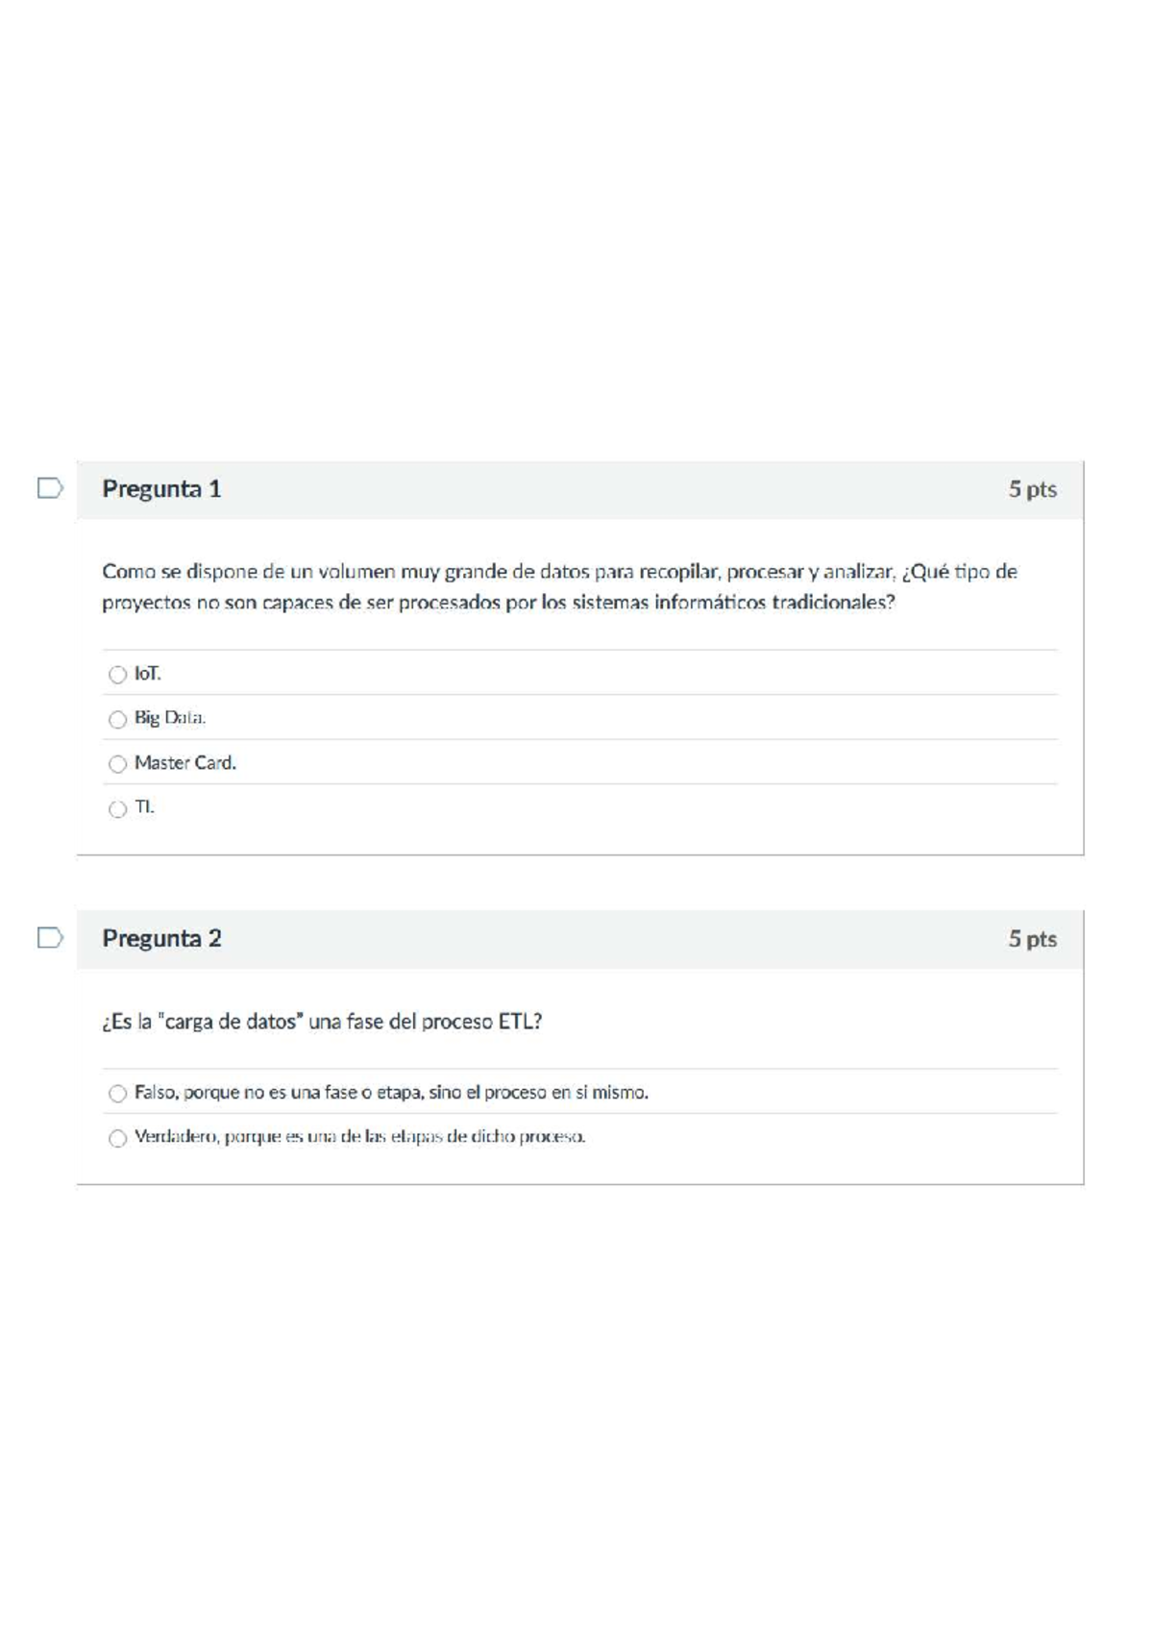Click the "TI." answer text
The width and height of the screenshot is (1153, 1632).
pyautogui.click(x=144, y=807)
